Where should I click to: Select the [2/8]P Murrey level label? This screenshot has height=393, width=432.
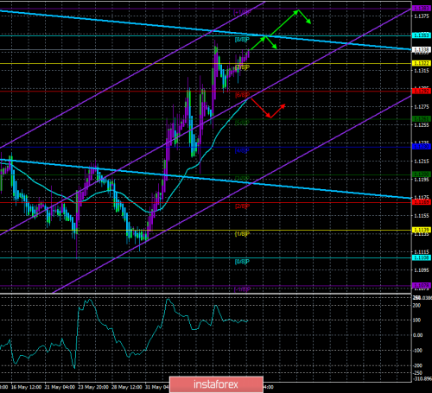(x=242, y=206)
